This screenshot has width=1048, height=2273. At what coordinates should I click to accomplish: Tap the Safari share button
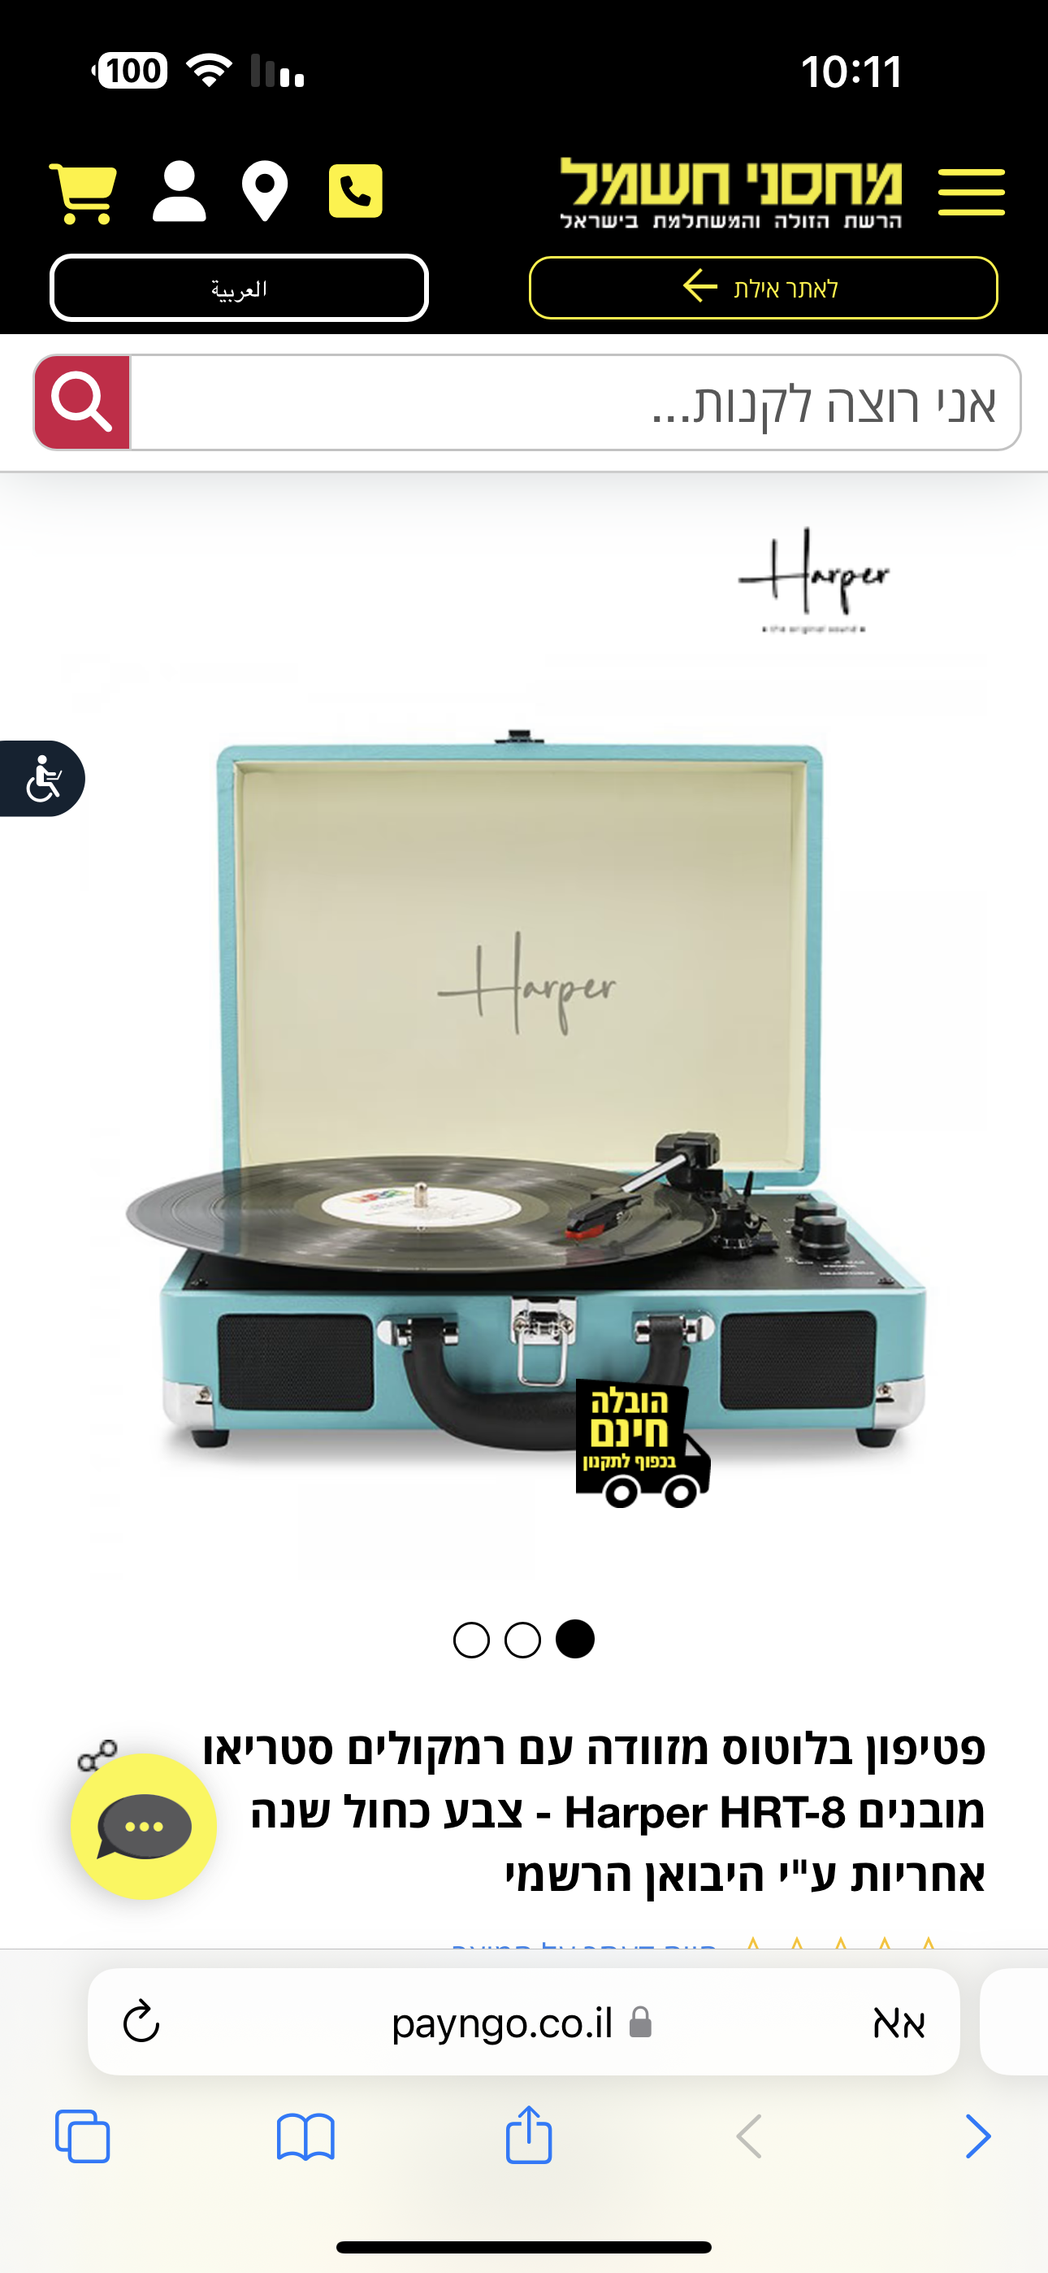[528, 2135]
